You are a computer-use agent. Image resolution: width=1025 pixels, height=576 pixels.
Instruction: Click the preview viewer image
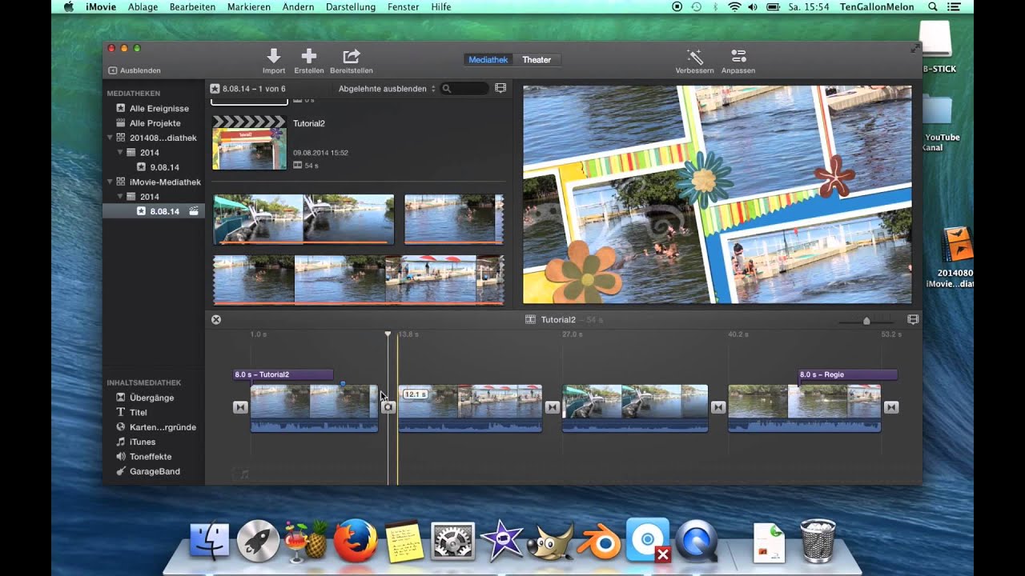(x=717, y=194)
